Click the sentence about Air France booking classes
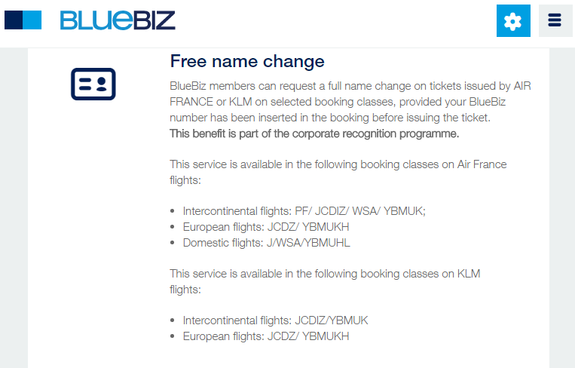This screenshot has height=368, width=575. coord(338,172)
